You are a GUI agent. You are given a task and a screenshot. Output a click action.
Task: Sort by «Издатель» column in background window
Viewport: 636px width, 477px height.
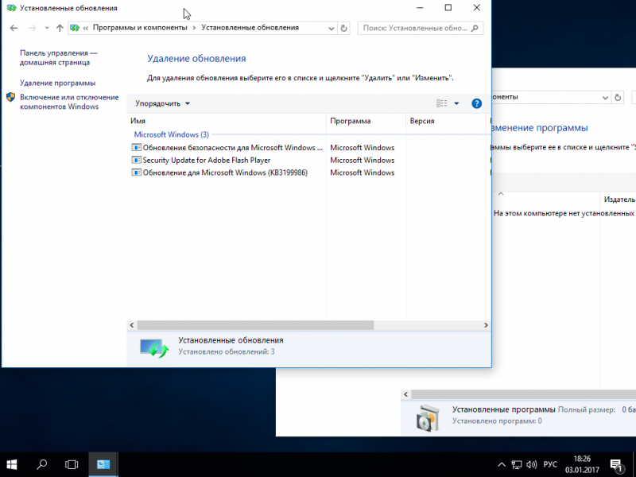tap(619, 200)
